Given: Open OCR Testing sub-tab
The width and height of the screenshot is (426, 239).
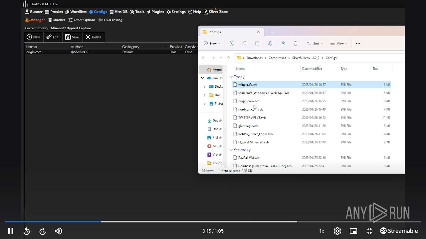Looking at the screenshot, I should (x=110, y=20).
